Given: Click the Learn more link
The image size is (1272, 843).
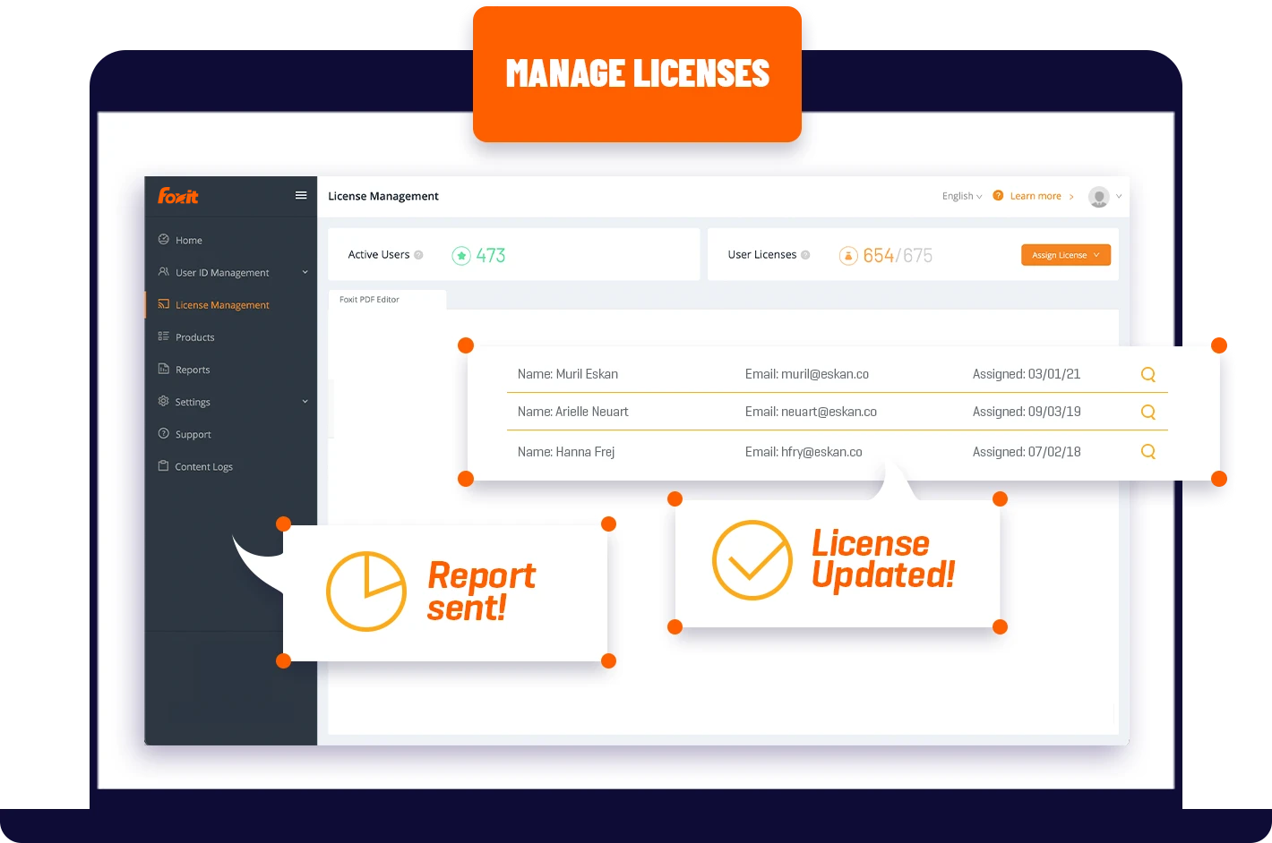Looking at the screenshot, I should [1035, 196].
